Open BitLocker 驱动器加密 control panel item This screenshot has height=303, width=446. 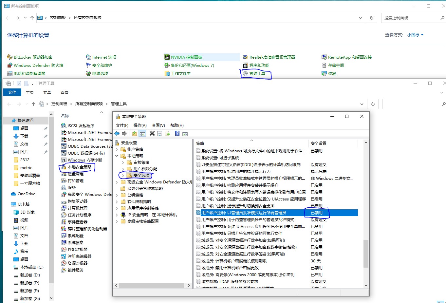click(x=30, y=57)
